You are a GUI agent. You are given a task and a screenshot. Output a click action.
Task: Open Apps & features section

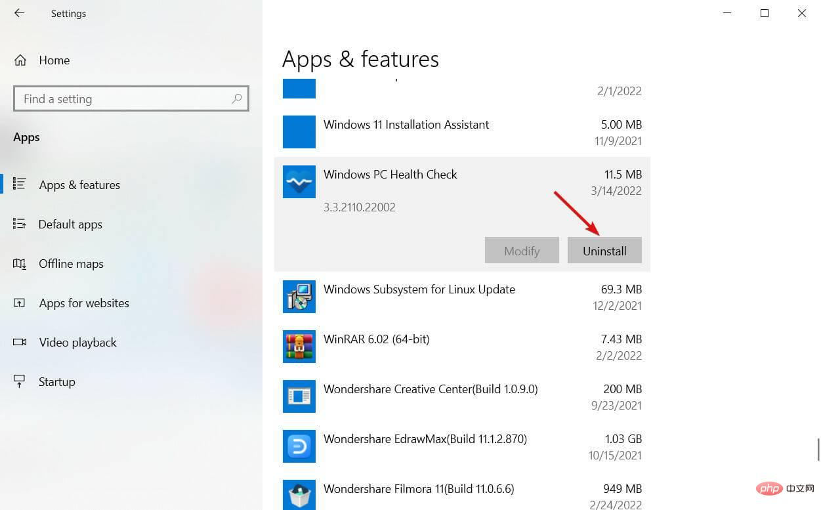click(x=79, y=185)
